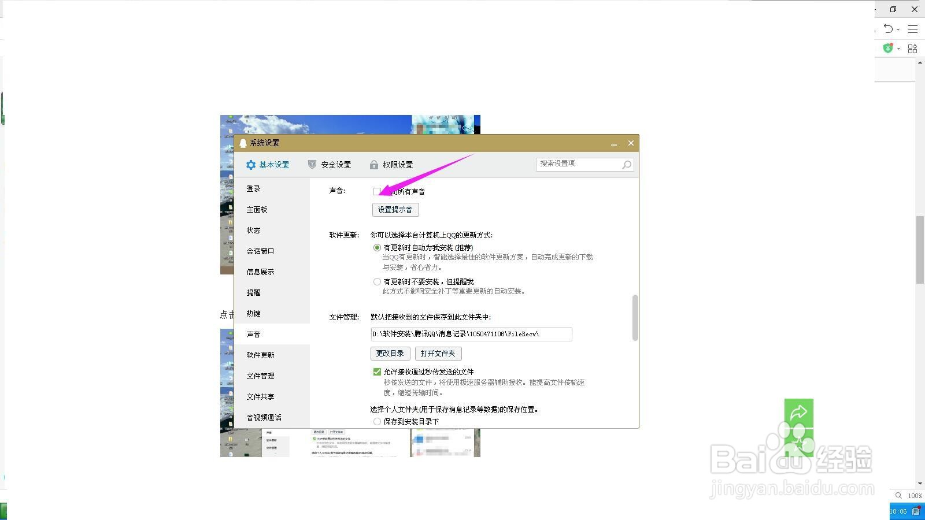Open the dropdown arrow beside the yuan shield
925x520 pixels.
pyautogui.click(x=898, y=49)
